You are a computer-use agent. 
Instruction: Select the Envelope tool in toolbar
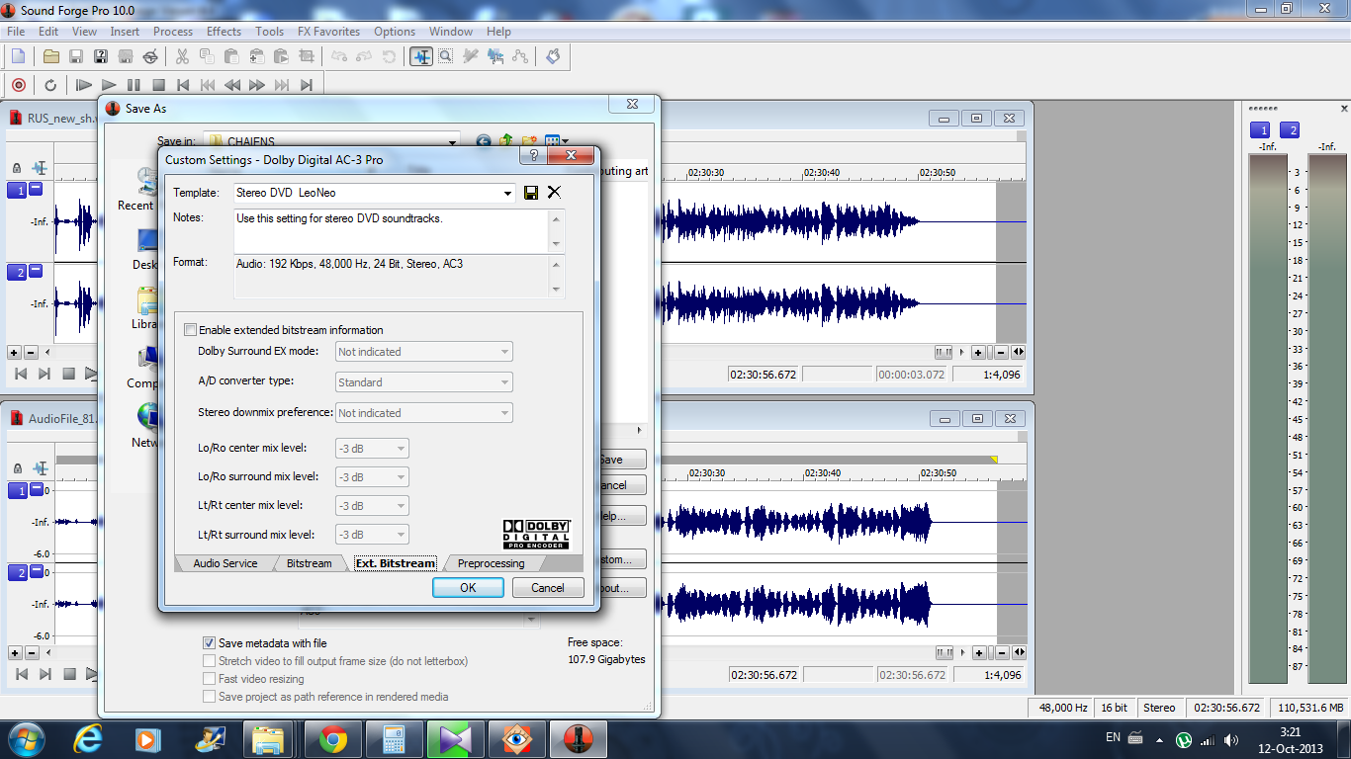pyautogui.click(x=520, y=56)
